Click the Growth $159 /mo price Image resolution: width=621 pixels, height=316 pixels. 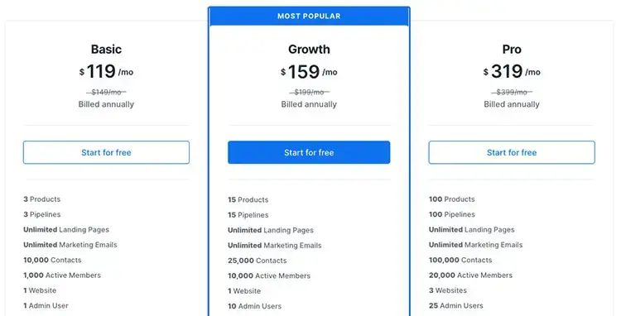tap(309, 72)
